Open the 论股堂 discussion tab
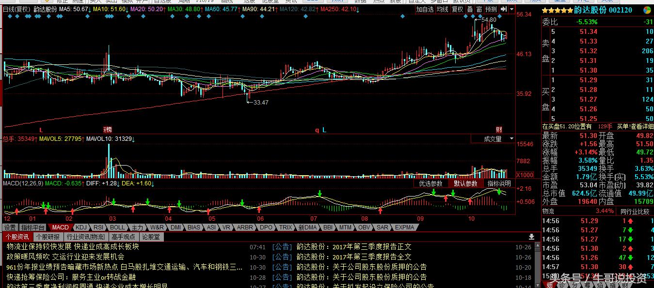This screenshot has width=654, height=288. [151, 237]
